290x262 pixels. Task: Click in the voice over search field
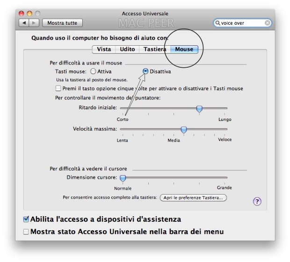tap(242, 23)
